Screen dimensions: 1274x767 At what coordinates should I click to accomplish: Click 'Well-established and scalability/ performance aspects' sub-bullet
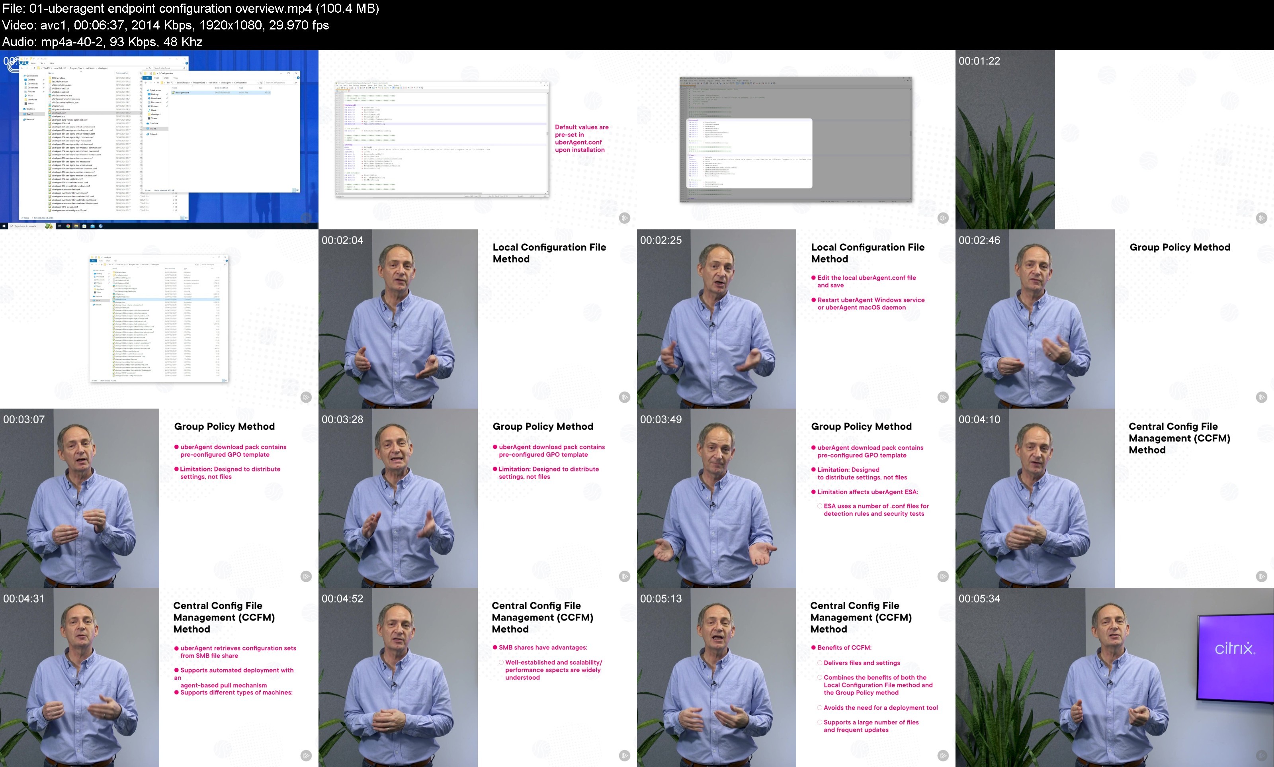[551, 670]
